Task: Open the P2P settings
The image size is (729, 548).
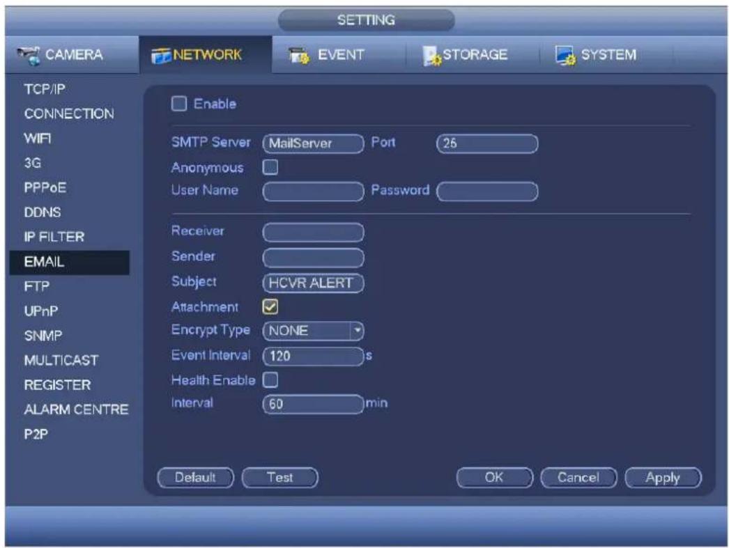Action: (x=36, y=435)
